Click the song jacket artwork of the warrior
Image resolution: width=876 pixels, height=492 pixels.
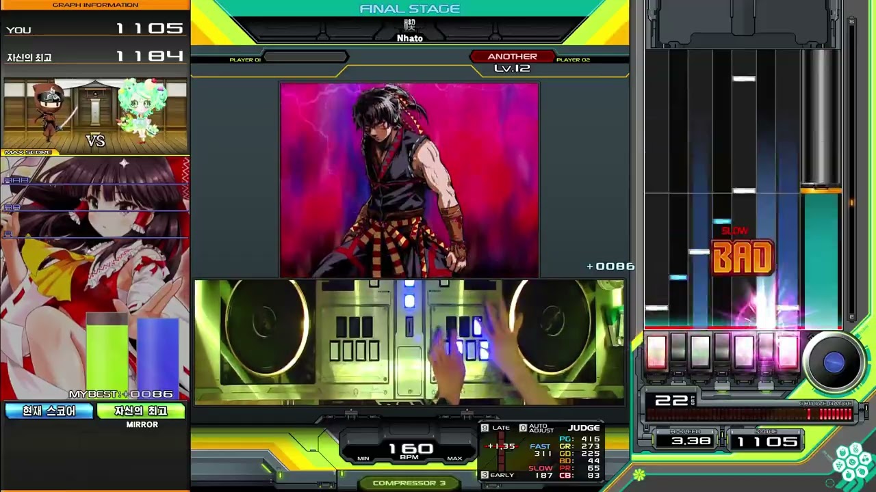tap(409, 180)
